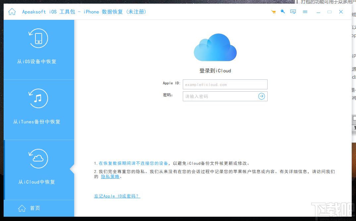
Task: Switch to 从iOS设备中恢复 tab
Action: point(39,50)
